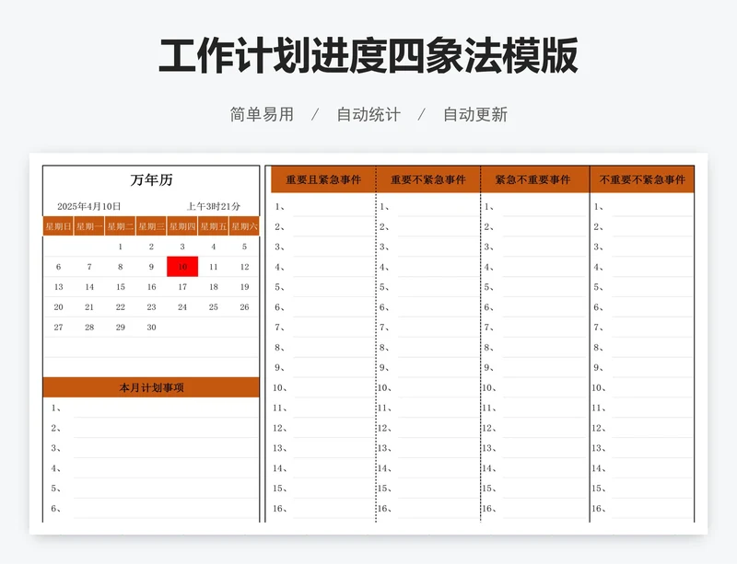Select date 30 in the calendar
Screen dimensions: 737x564
click(x=151, y=328)
